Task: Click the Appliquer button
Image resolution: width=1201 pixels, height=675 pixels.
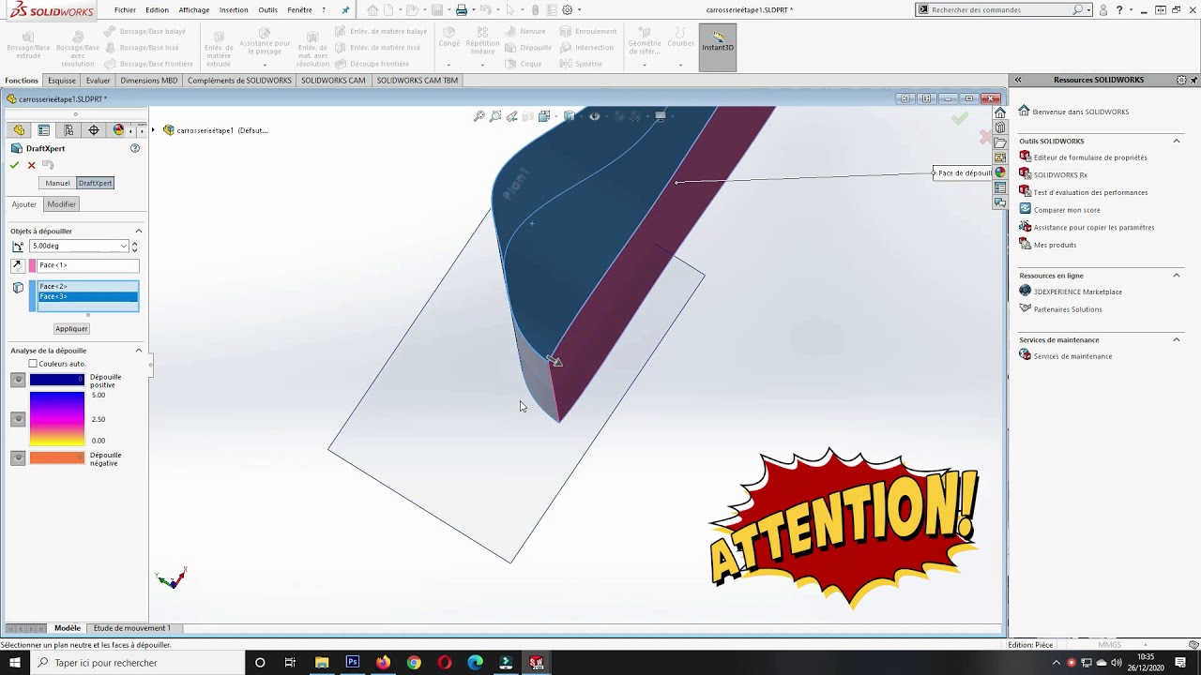Action: 71,329
